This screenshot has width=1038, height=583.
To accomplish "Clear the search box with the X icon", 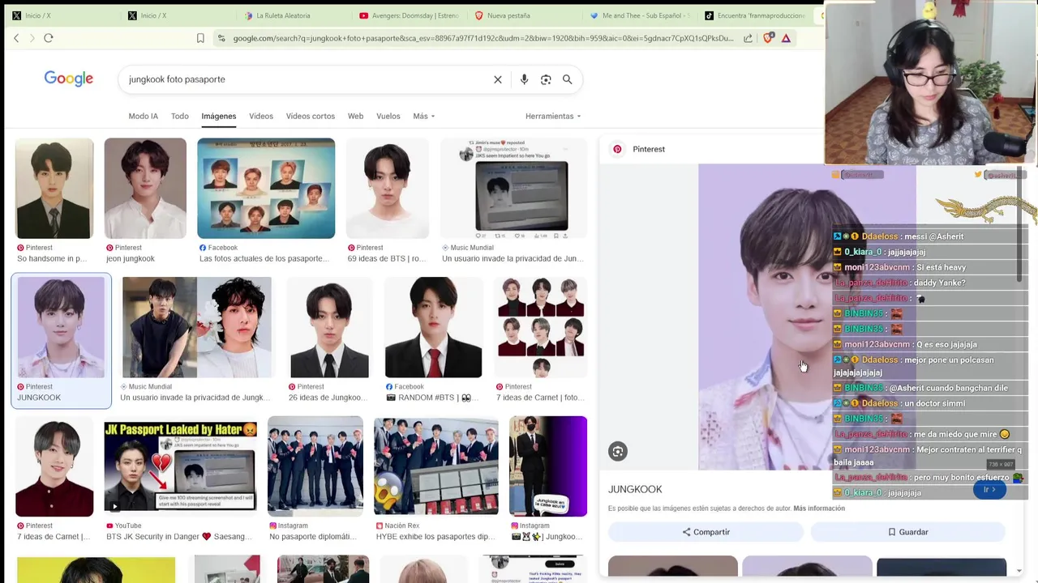I will (x=498, y=79).
